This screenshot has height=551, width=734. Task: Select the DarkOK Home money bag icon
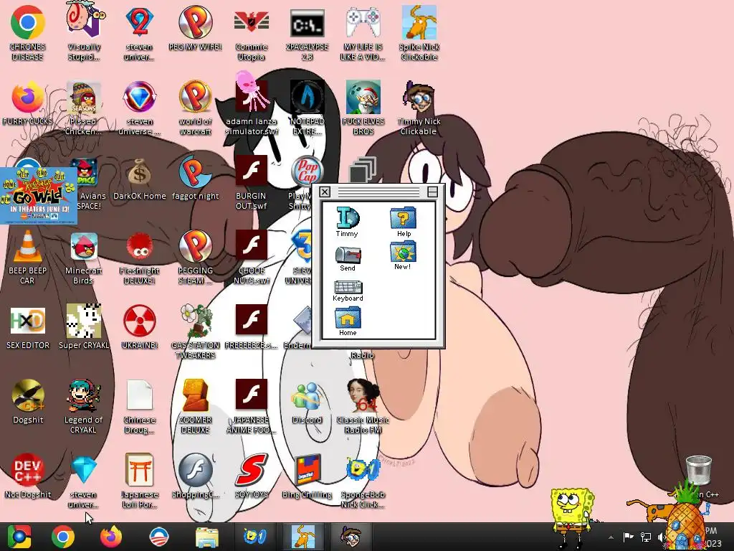click(140, 179)
